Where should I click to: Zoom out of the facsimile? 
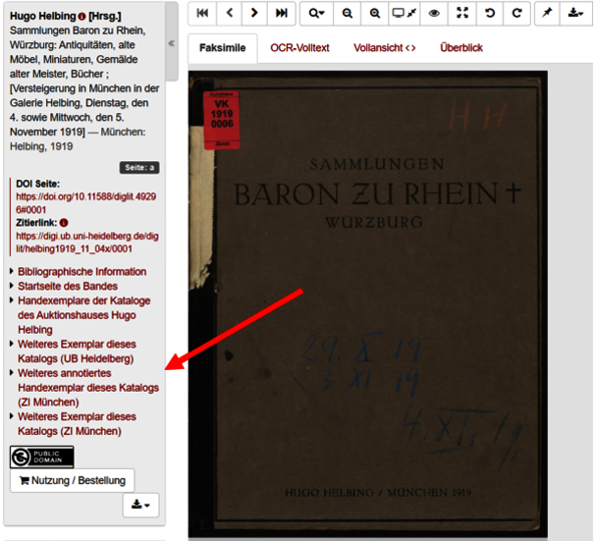click(x=347, y=14)
